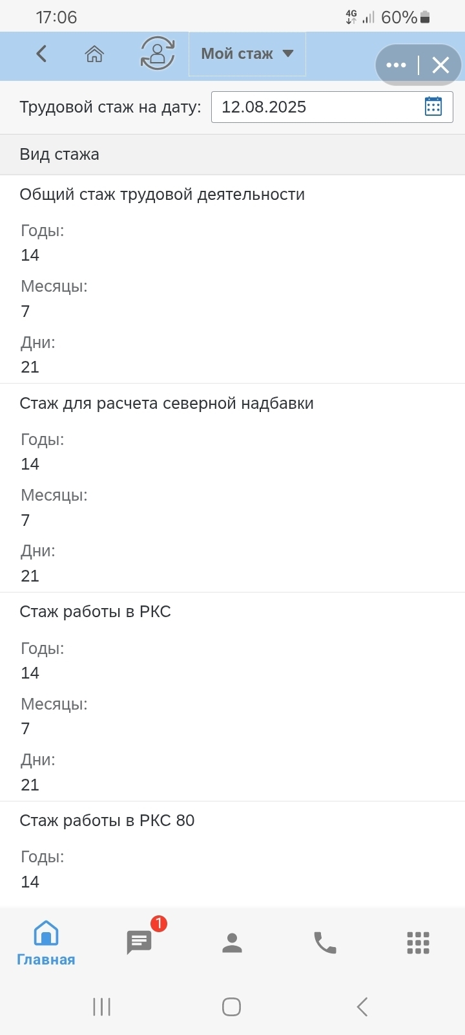Open messages with notification badge
Image resolution: width=465 pixels, height=1035 pixels.
pos(139,942)
